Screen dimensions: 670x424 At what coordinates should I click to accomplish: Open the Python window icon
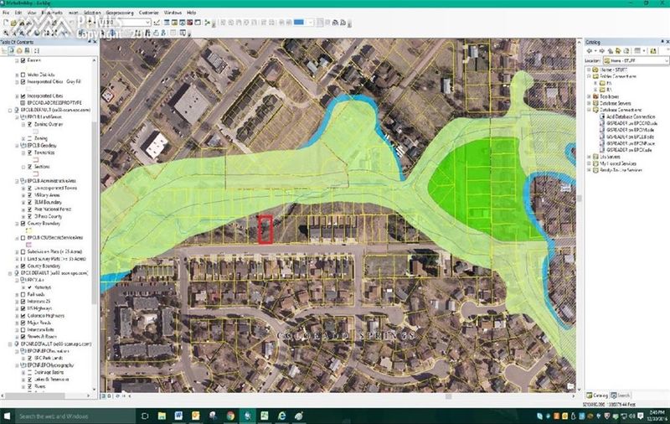198,23
